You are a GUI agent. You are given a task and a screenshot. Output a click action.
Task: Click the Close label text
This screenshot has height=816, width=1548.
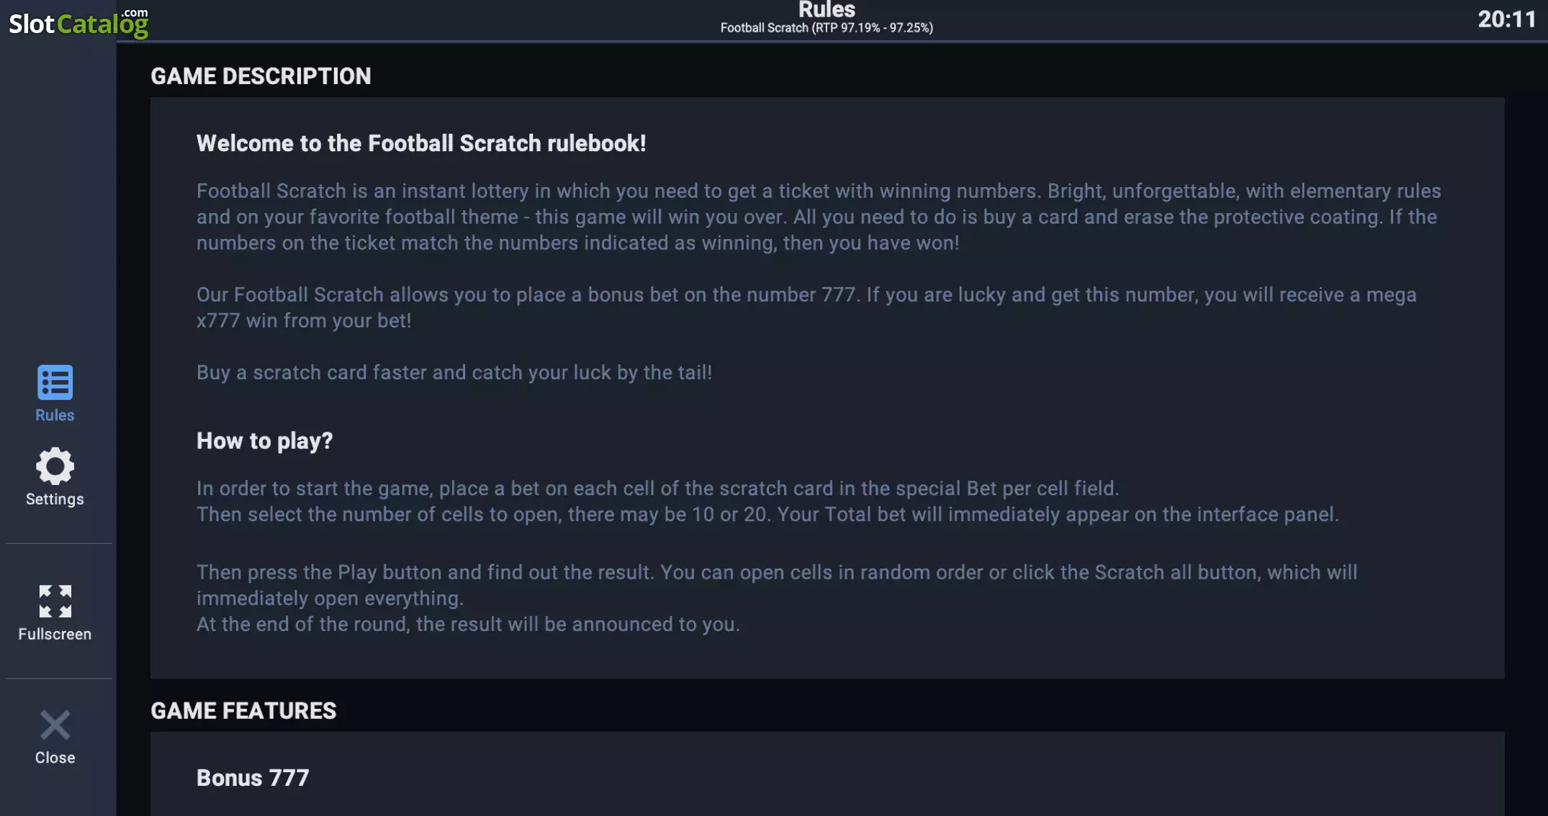[x=55, y=758]
